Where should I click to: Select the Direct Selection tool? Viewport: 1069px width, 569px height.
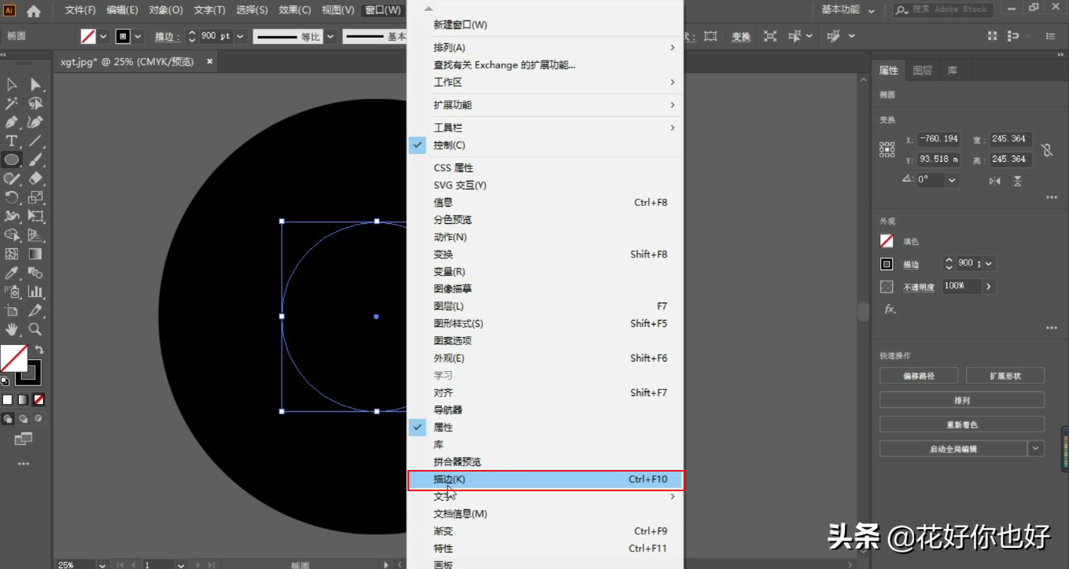coord(35,85)
